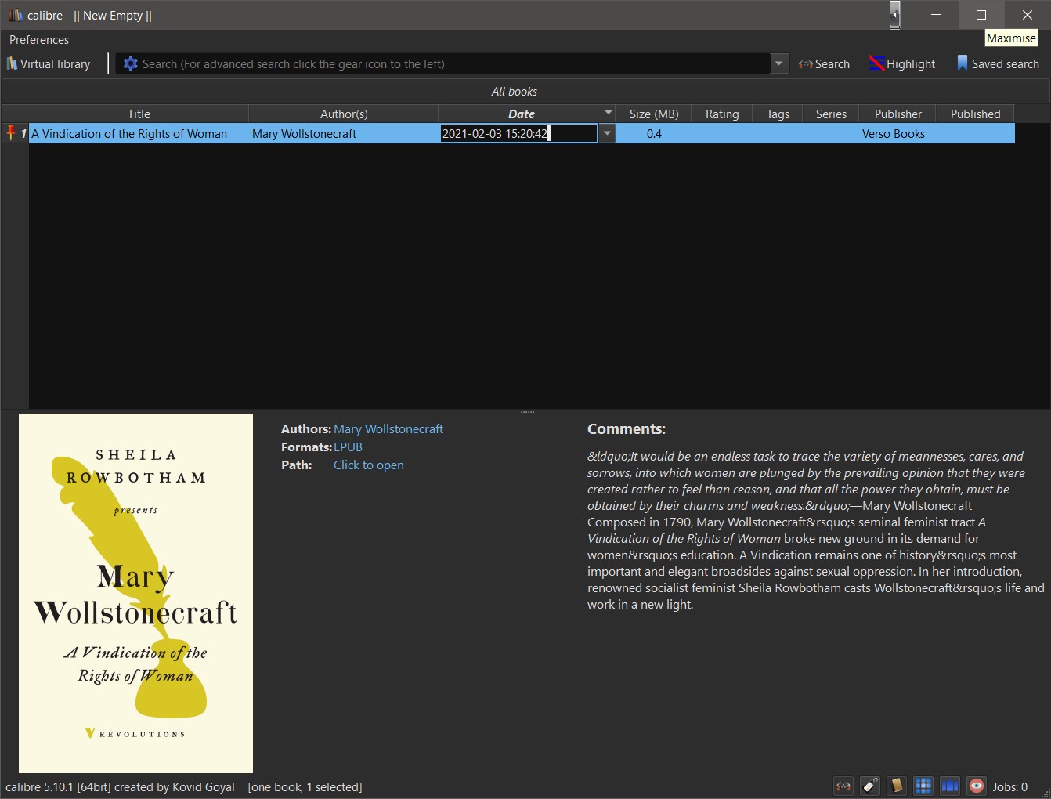The height and width of the screenshot is (799, 1051).
Task: Click the calibre app icon in title bar
Action: (x=15, y=15)
